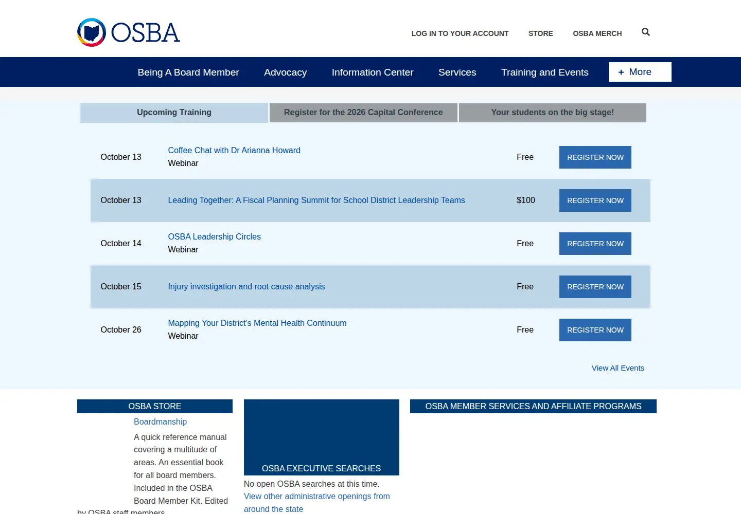
Task: Open Being A Board Member menu
Action: click(x=188, y=72)
